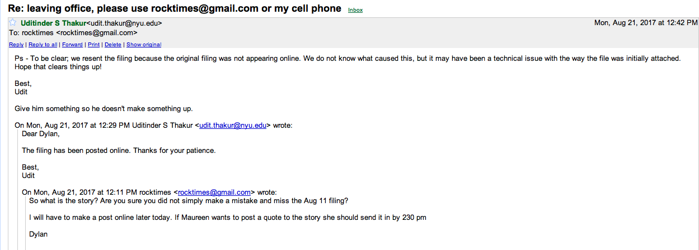Click the "So what is the story?" quoted line
Screen dimensions: 699x250
pos(189,200)
